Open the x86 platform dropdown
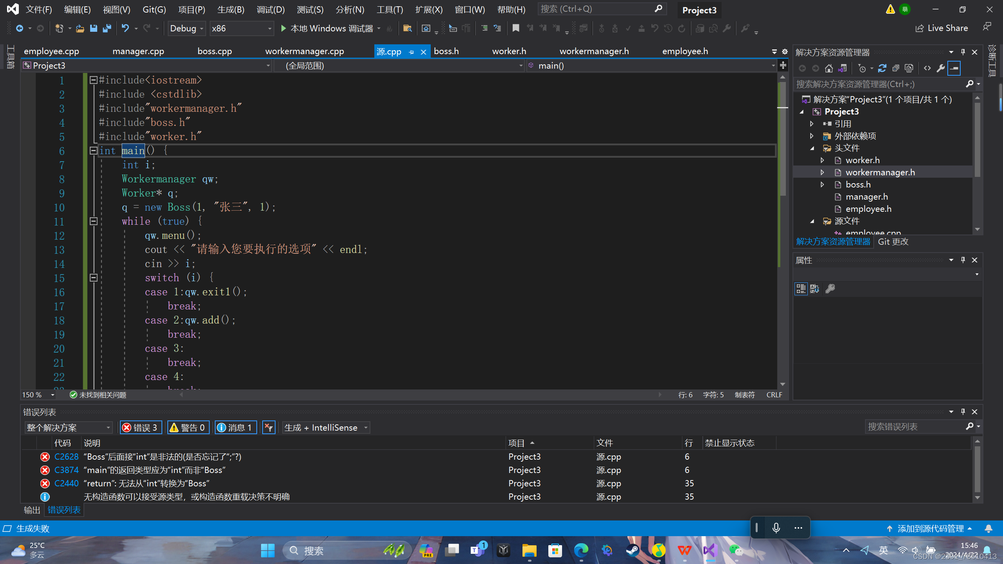The height and width of the screenshot is (564, 1003). pyautogui.click(x=241, y=28)
